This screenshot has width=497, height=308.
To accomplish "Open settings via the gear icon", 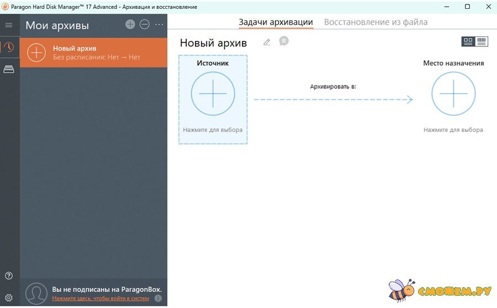I will click(x=9, y=298).
